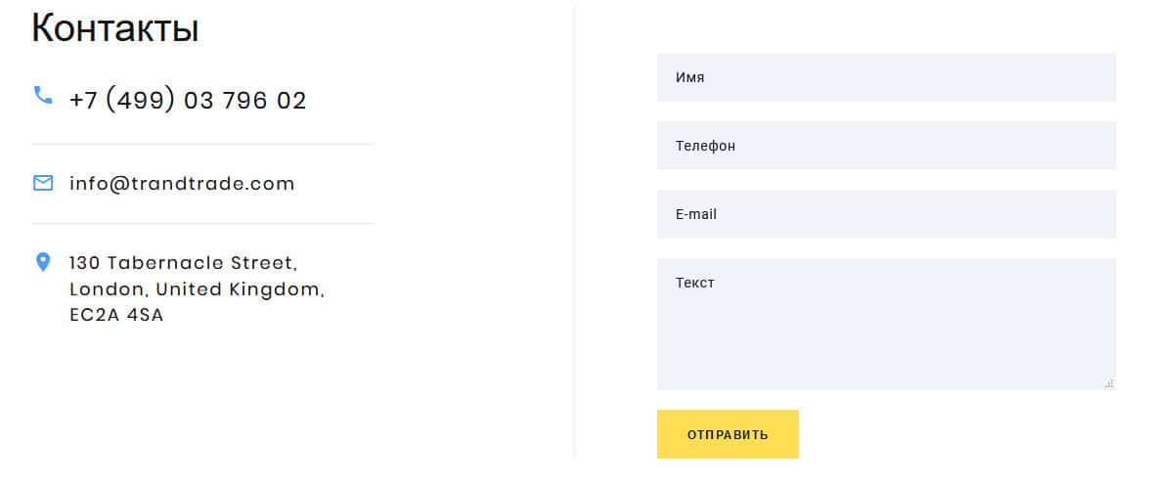This screenshot has width=1151, height=487.
Task: Click the EC2A 4SA postcode
Action: (x=116, y=316)
